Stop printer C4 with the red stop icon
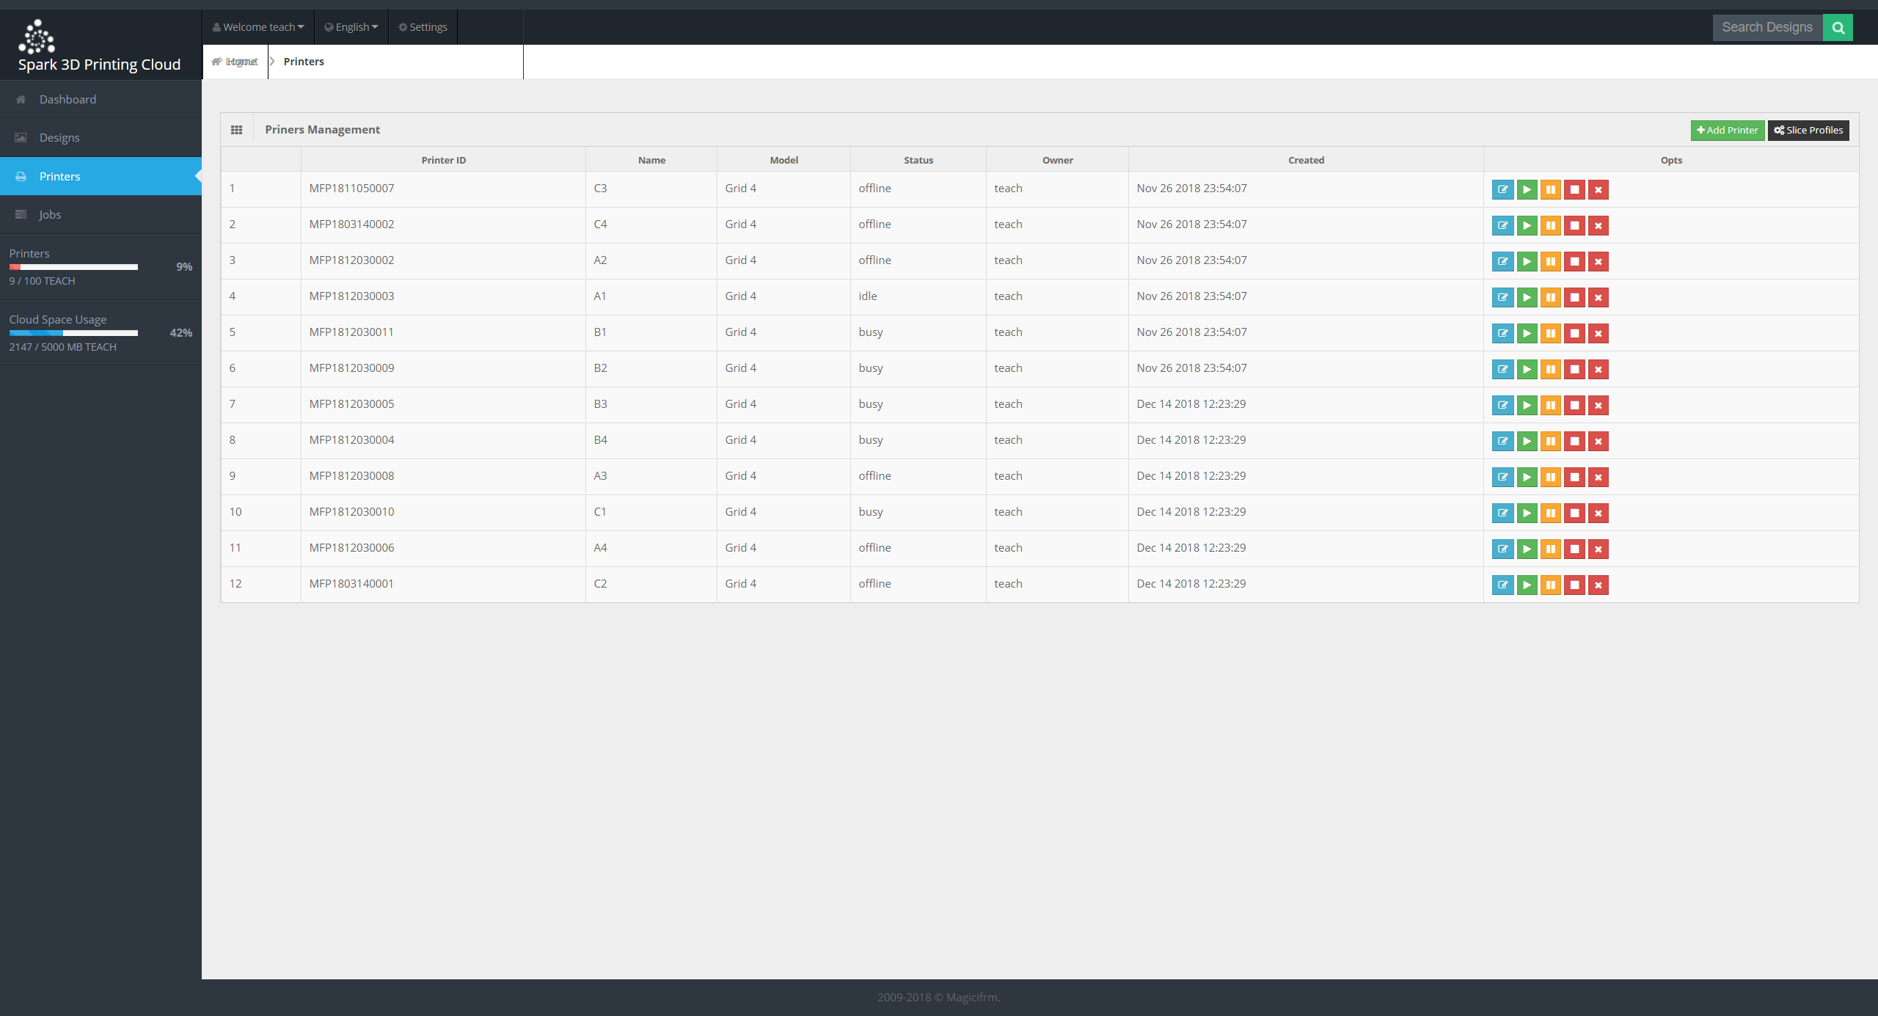The image size is (1878, 1016). [x=1574, y=225]
